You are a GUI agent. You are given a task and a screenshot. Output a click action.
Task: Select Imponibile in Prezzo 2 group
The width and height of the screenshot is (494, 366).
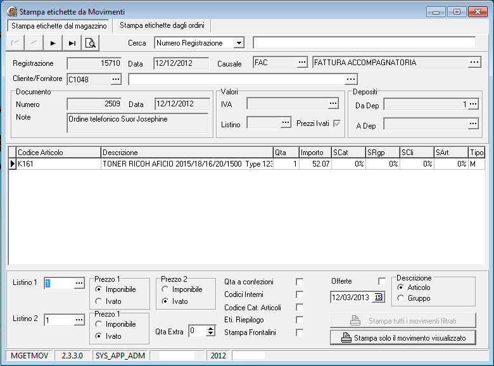(165, 289)
